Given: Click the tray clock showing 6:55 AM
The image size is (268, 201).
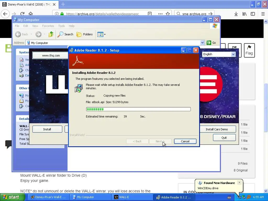Looking at the screenshot, I should 258,197.
